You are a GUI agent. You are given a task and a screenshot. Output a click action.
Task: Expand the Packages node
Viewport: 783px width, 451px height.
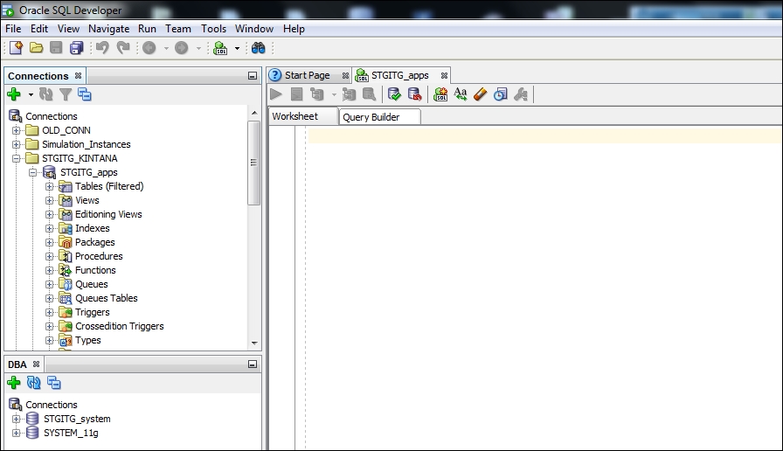click(50, 242)
